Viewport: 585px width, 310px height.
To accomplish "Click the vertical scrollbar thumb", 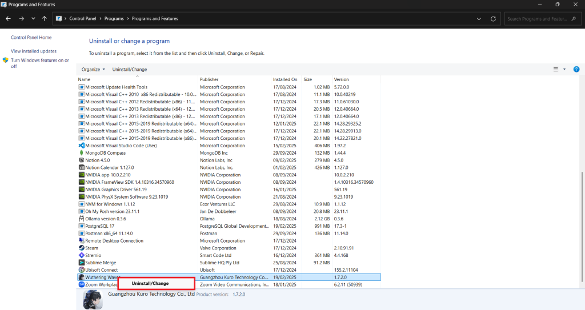I will pyautogui.click(x=582, y=228).
